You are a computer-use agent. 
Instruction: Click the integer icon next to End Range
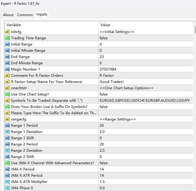[x=7, y=57]
